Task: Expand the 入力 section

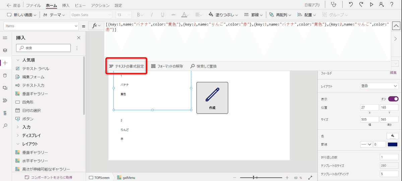Action: 18,127
